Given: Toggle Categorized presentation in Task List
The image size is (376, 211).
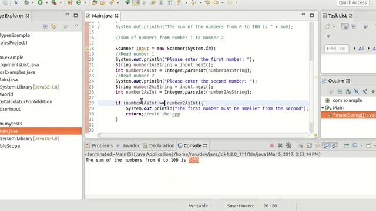Looking at the screenshot, I should (345, 26).
